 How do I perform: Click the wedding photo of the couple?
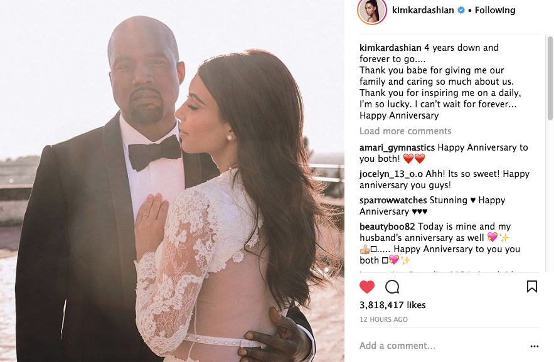pyautogui.click(x=172, y=181)
